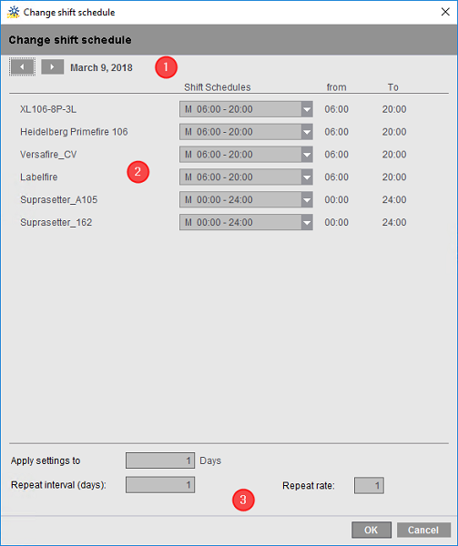Click the 20:00 to time for Labelfire
The height and width of the screenshot is (546, 458).
(x=394, y=177)
